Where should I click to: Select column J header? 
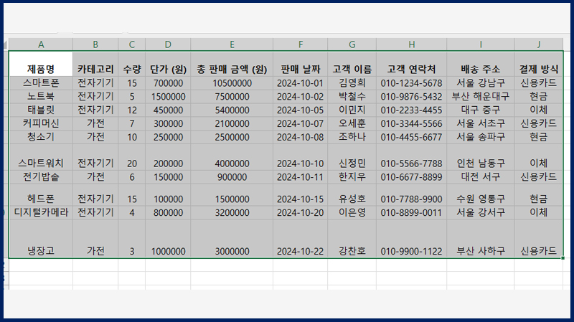point(539,44)
